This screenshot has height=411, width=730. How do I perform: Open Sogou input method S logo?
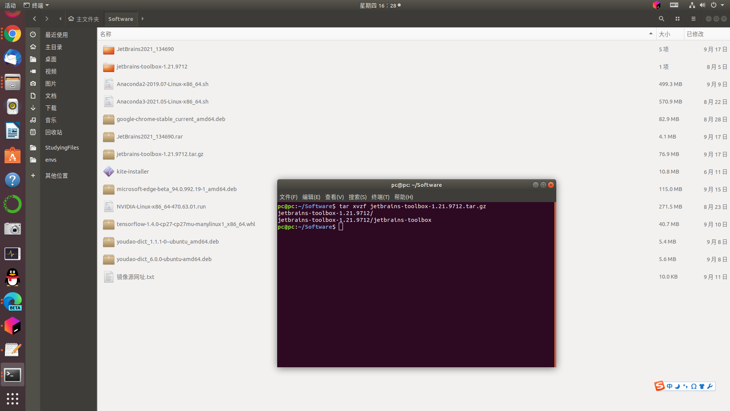point(660,386)
